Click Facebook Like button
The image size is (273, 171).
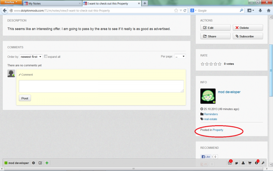click(x=206, y=157)
